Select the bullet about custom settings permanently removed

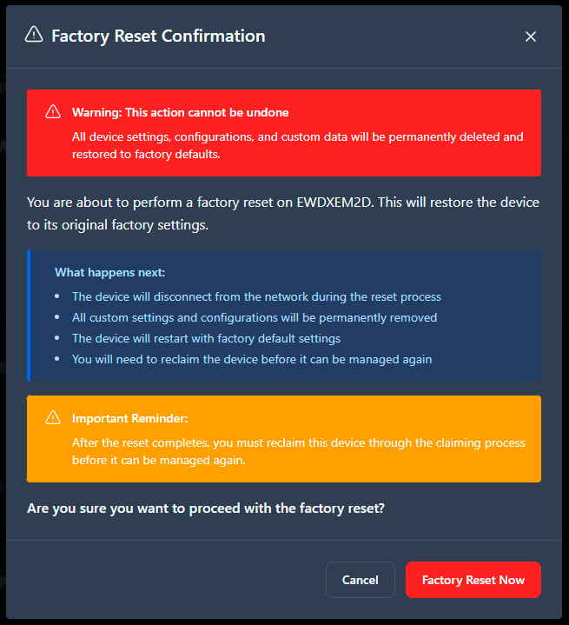(x=255, y=317)
